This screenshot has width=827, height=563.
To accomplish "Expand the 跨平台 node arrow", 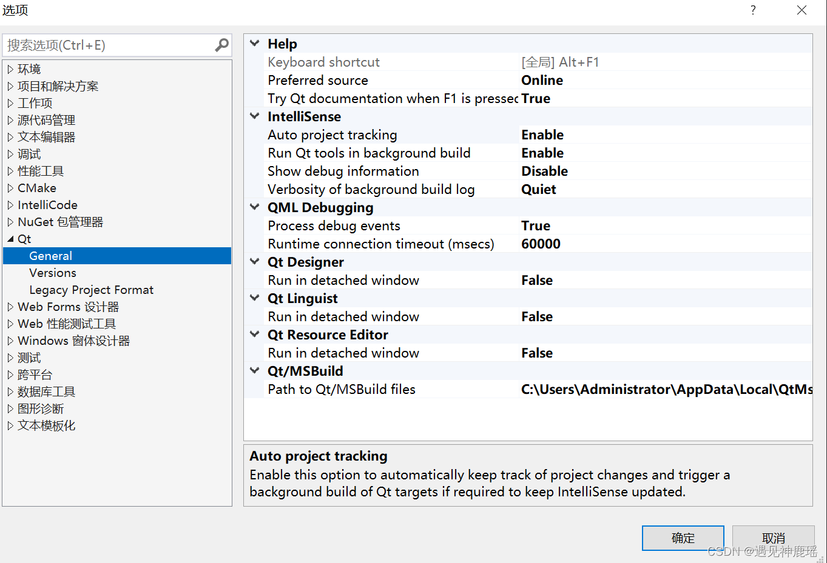I will coord(10,375).
